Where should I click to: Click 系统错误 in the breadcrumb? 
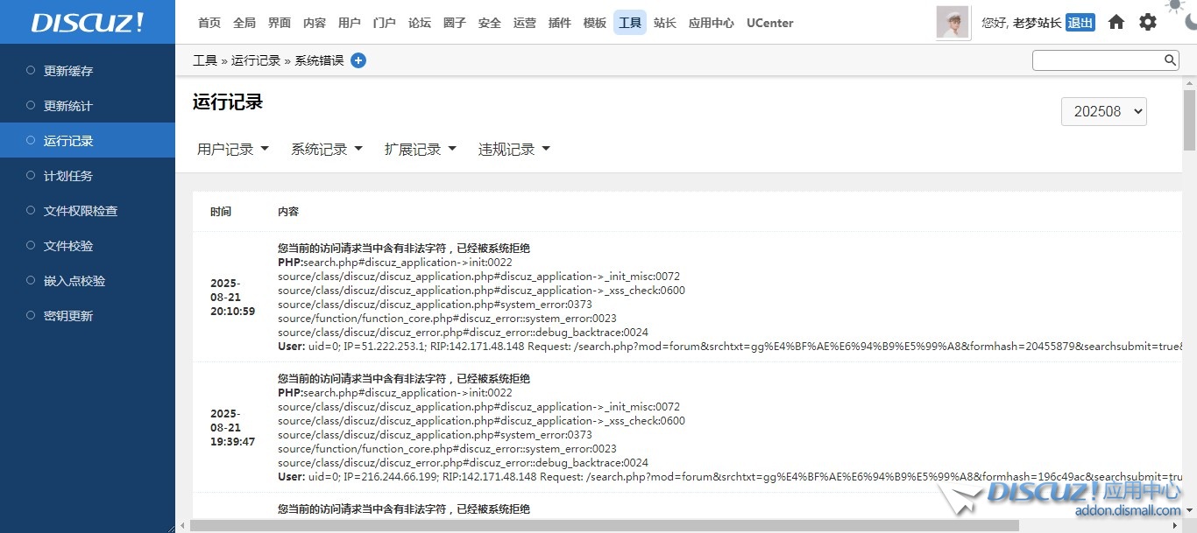319,60
